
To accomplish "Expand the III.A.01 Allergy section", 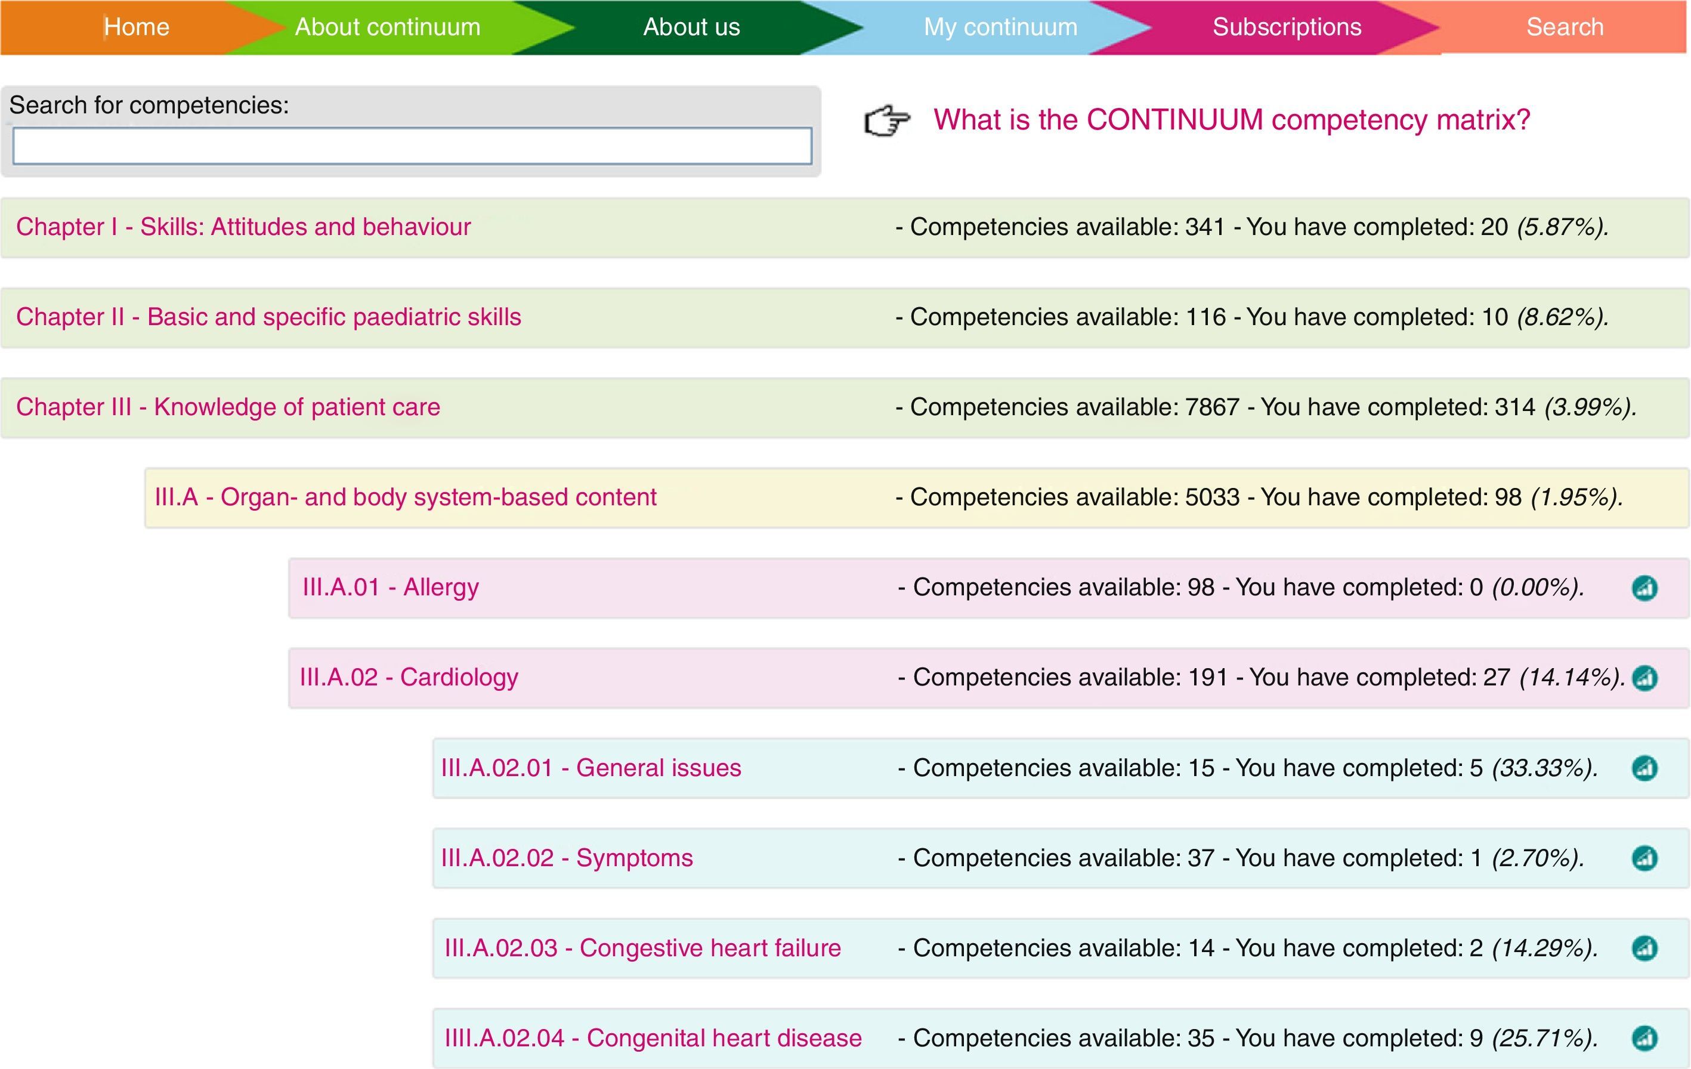I will coord(391,587).
